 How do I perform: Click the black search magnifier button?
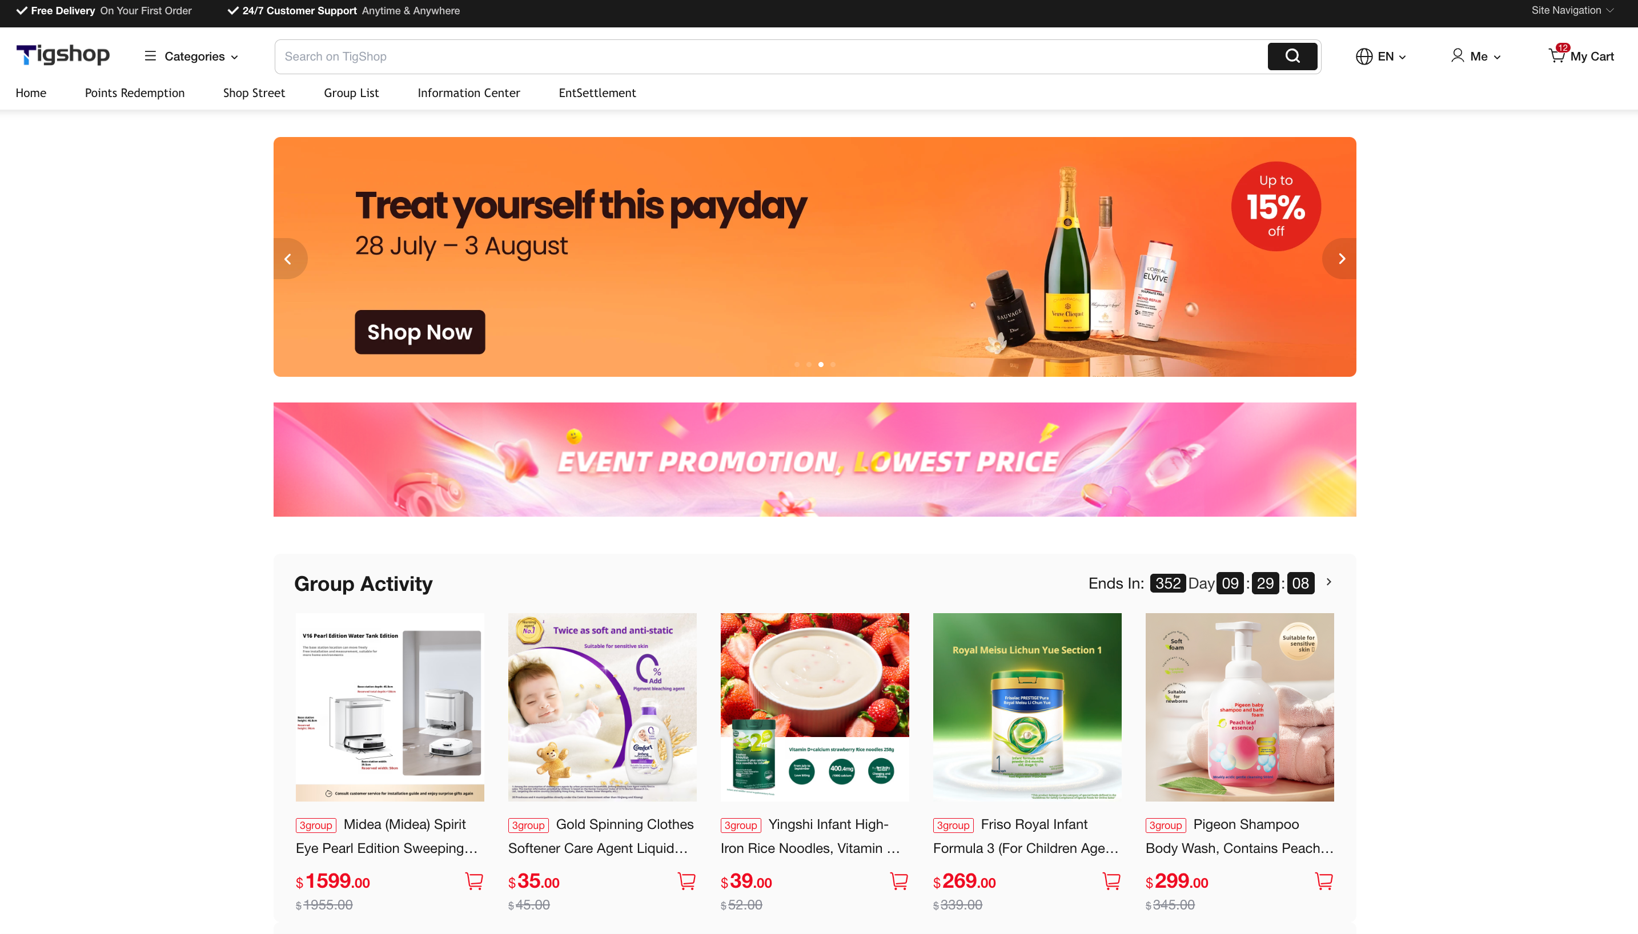pyautogui.click(x=1291, y=57)
